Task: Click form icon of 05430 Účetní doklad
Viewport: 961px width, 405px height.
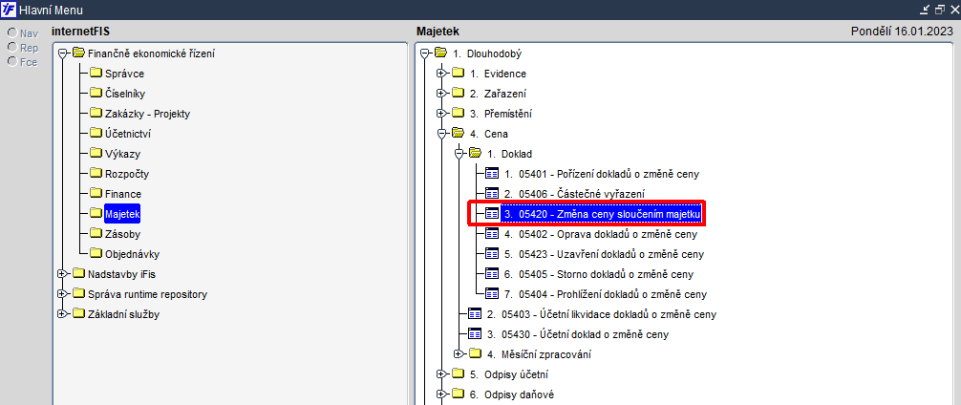Action: [x=475, y=334]
